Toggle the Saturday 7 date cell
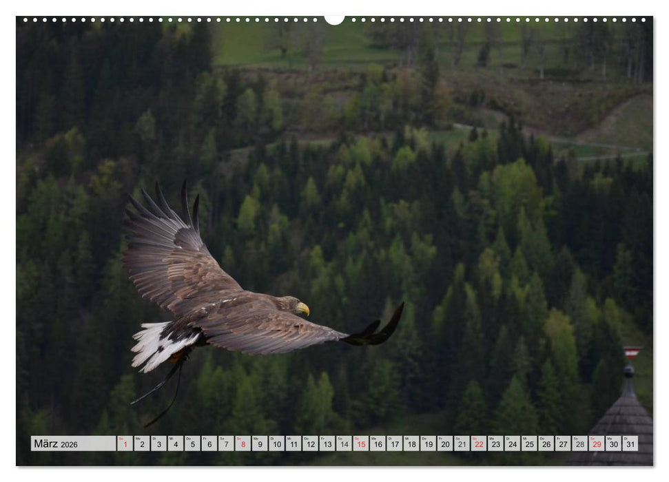The image size is (669, 482). click(227, 445)
